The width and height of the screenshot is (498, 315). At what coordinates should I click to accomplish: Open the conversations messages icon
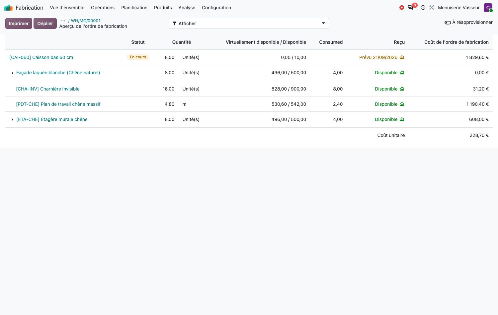point(411,8)
